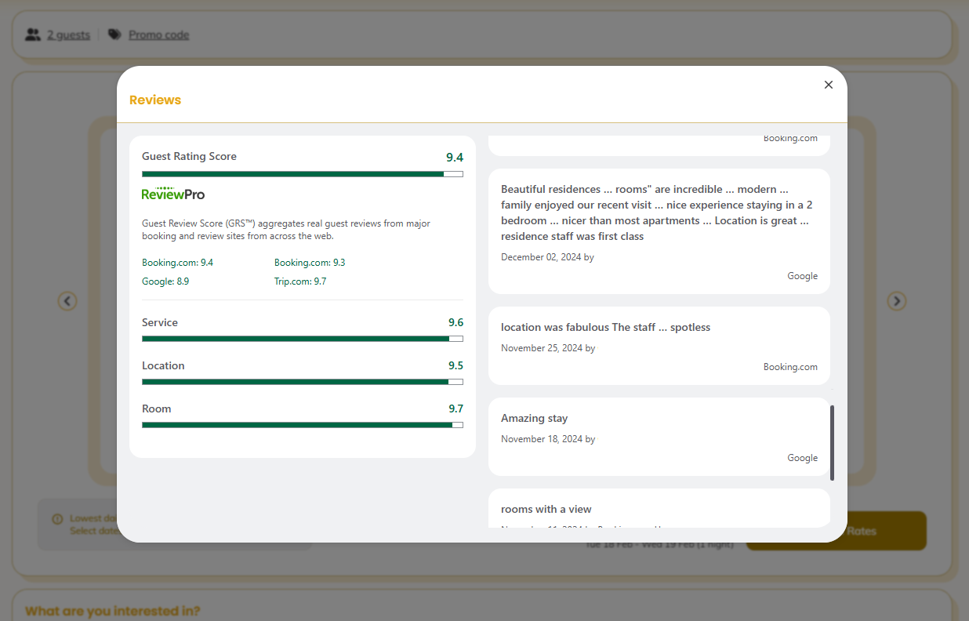Click the Rates button behind dialog

pyautogui.click(x=837, y=531)
